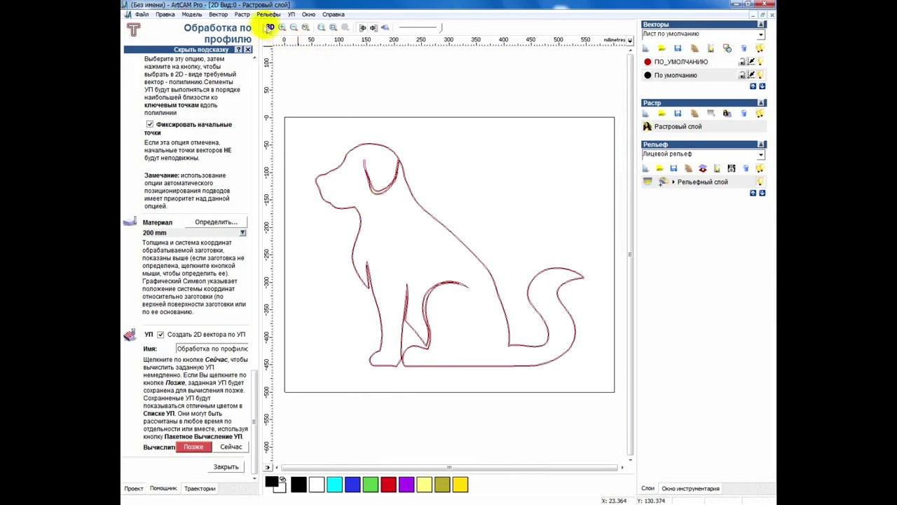Click the Имя toolpath name field
897x505 pixels.
(x=212, y=349)
